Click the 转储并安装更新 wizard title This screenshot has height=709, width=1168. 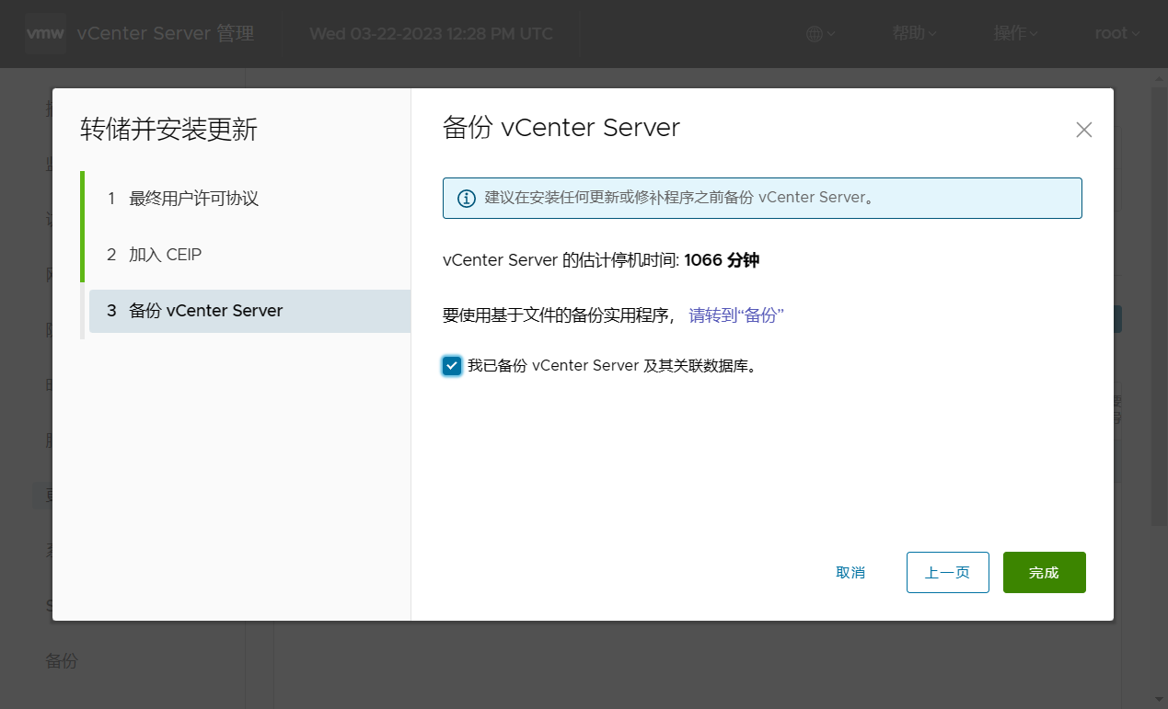[169, 130]
